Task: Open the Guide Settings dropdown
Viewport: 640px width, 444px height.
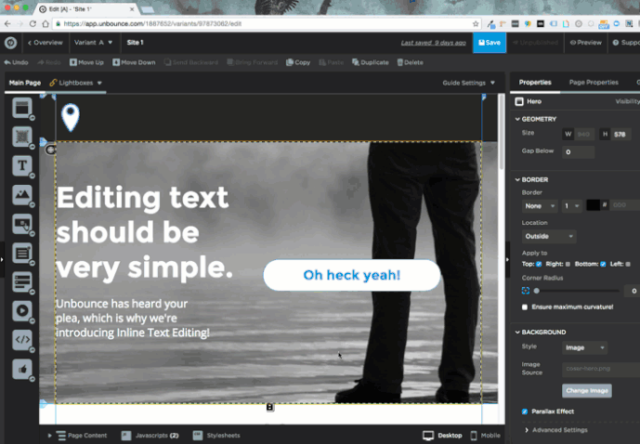Action: [468, 83]
